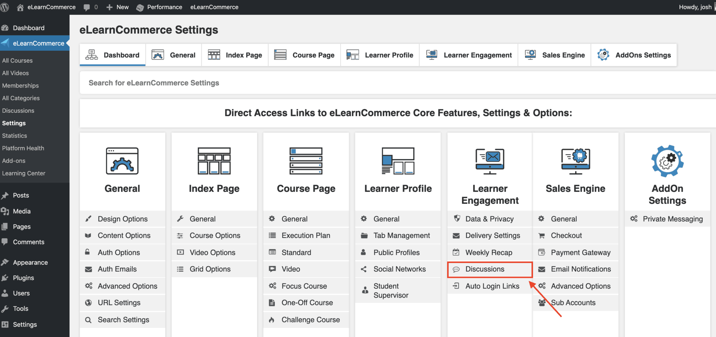Switch to the Sales Engine tab
This screenshot has height=337, width=716.
pos(555,55)
